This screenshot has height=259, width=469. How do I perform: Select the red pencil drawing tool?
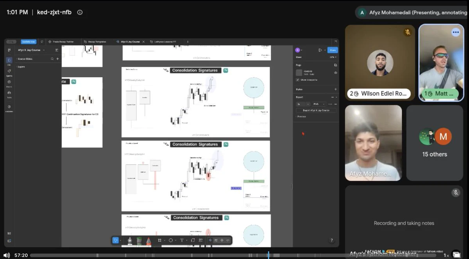click(x=149, y=241)
